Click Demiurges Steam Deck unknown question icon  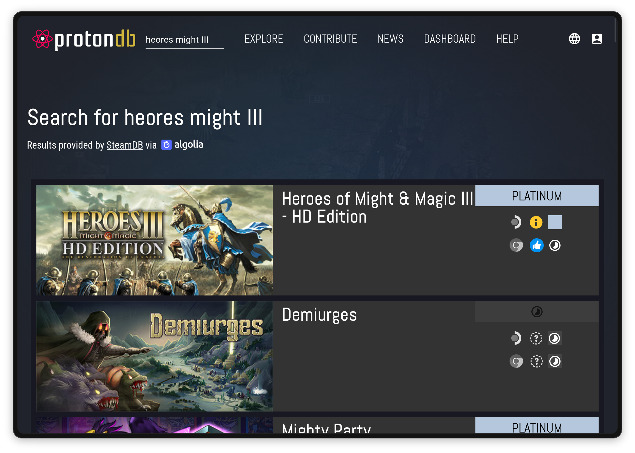536,338
